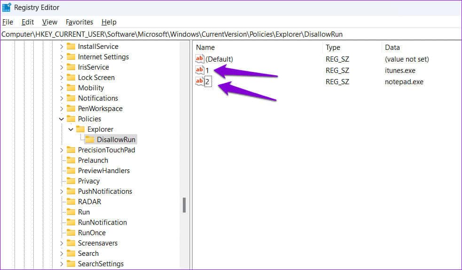Expand the Search key

pos(61,254)
